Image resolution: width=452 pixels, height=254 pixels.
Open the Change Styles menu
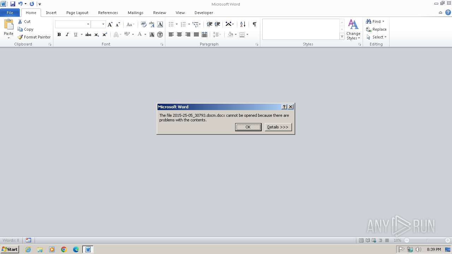353,30
